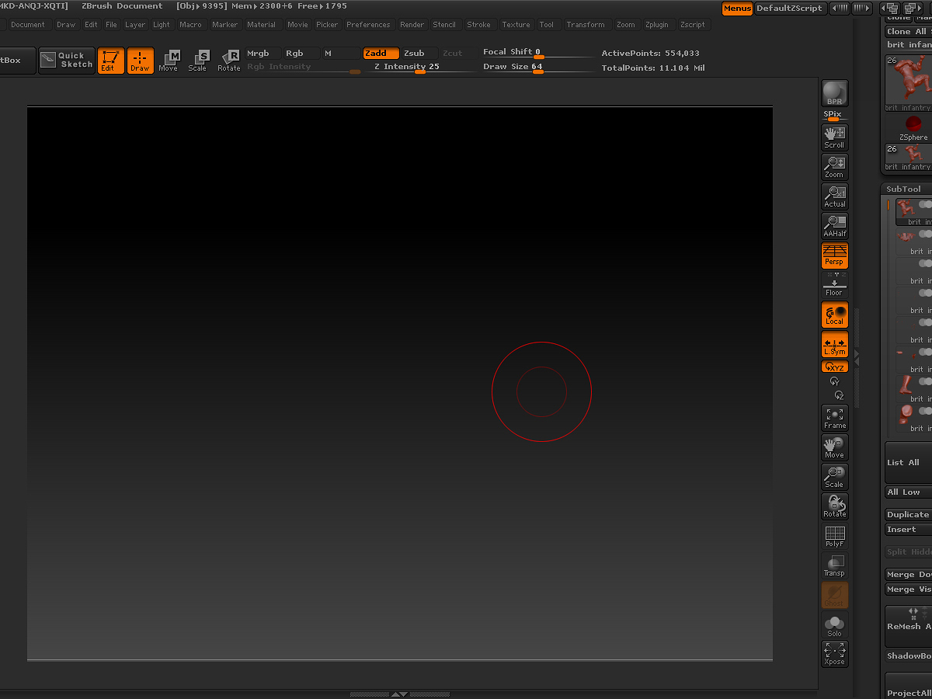This screenshot has height=699, width=932.
Task: Load next UI colors arrow button
Action: click(x=862, y=9)
